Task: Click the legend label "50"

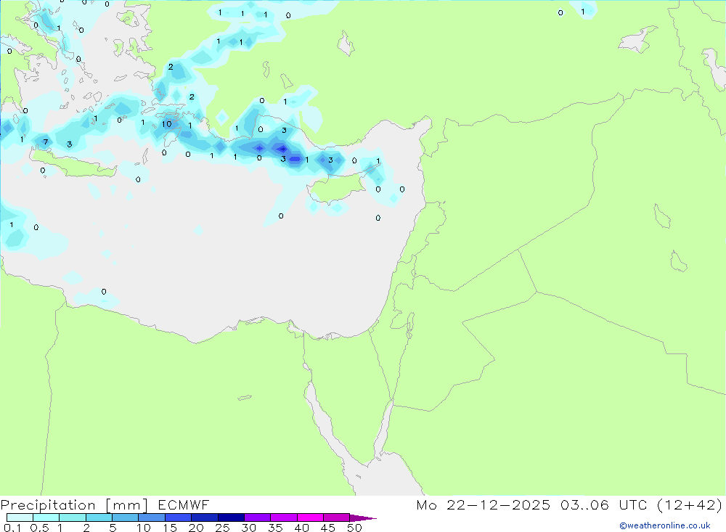Action: coord(354,528)
